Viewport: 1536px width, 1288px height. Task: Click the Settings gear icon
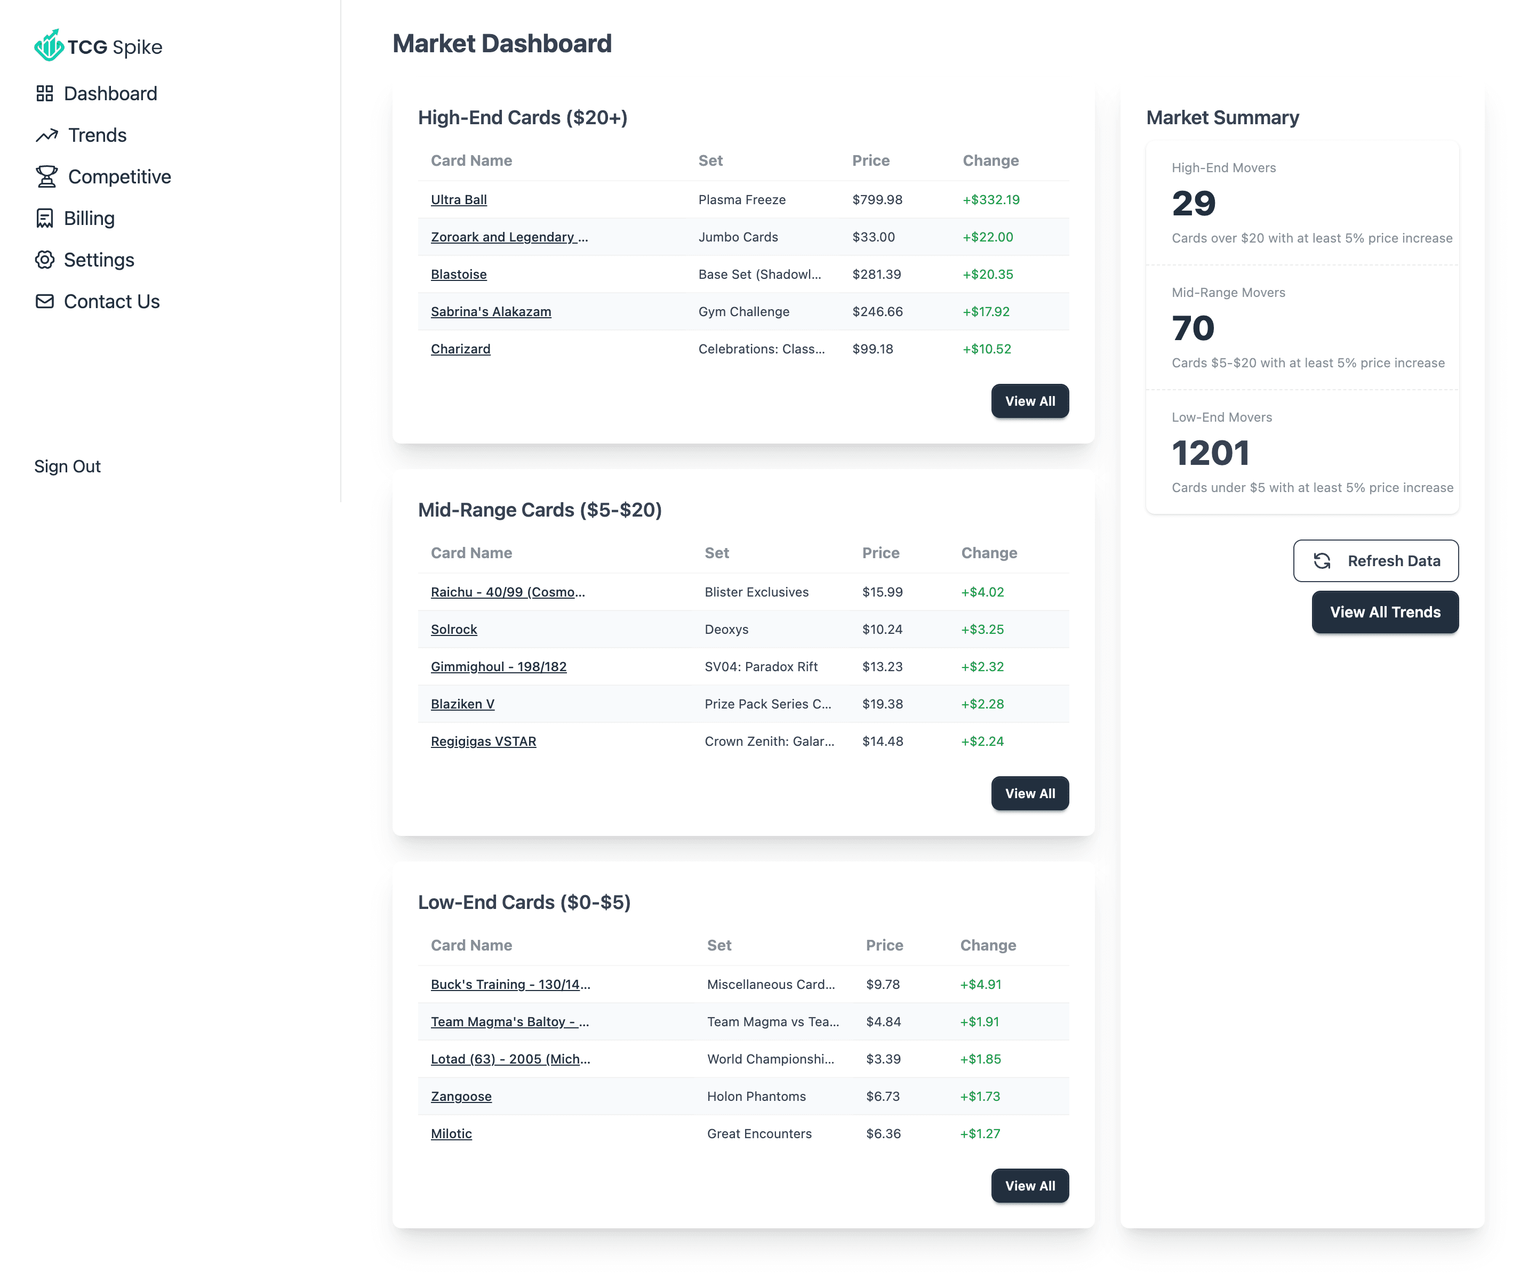pyautogui.click(x=45, y=260)
